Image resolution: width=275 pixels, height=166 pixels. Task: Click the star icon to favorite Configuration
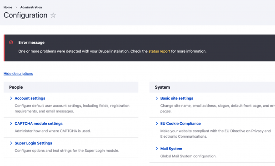click(53, 15)
